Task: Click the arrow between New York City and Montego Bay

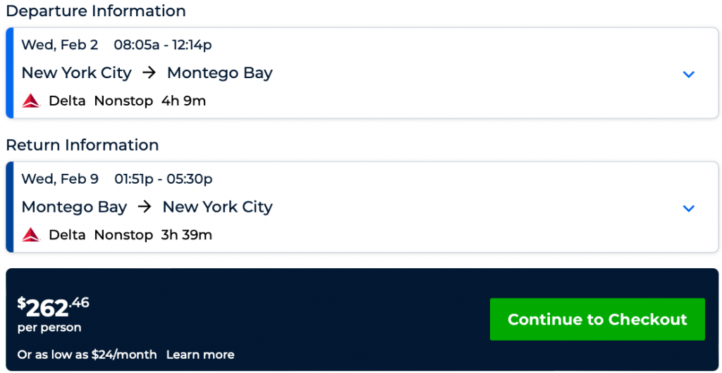Action: 149,72
